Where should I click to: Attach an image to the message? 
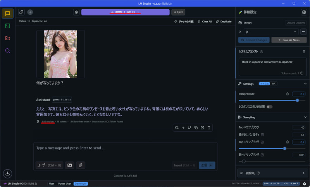[70, 165]
